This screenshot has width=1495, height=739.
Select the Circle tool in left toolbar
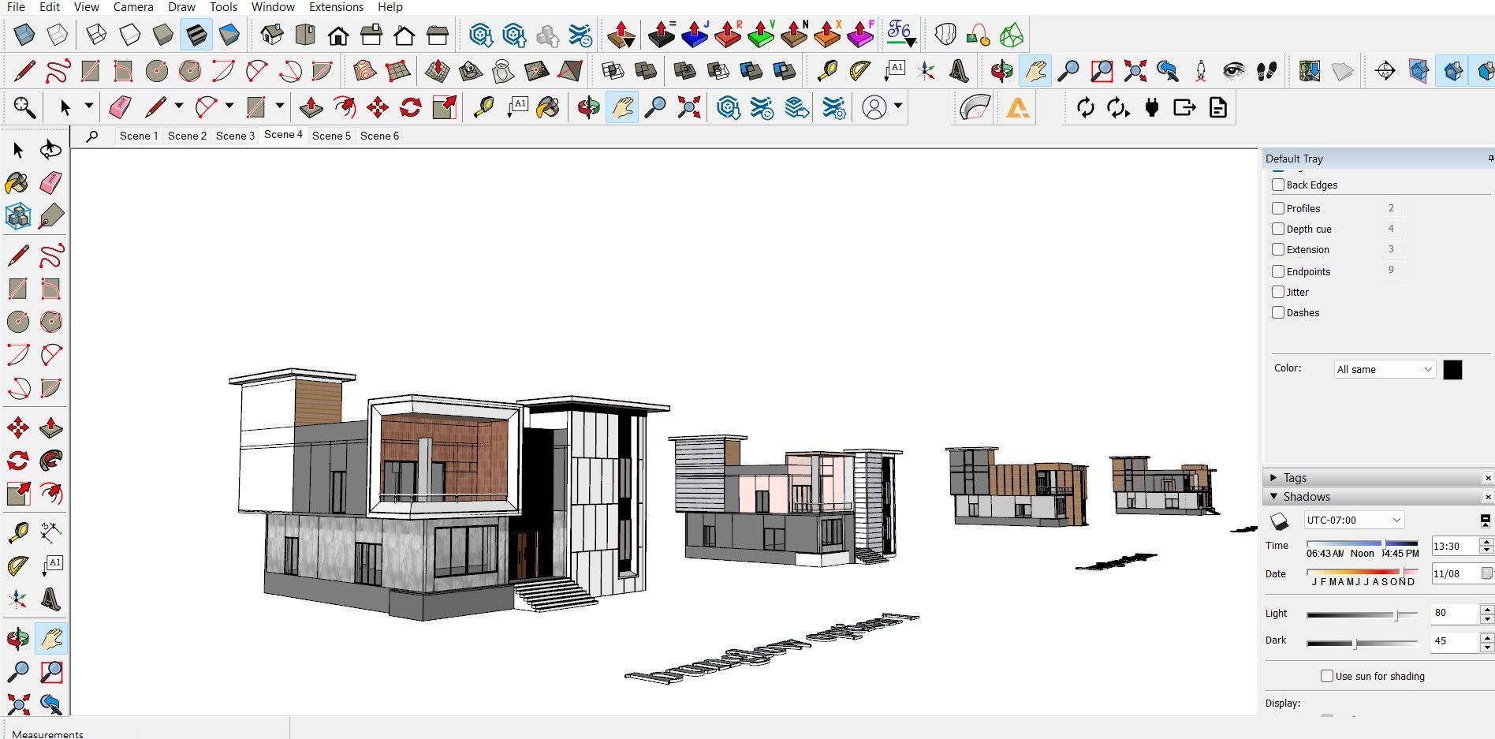17,322
